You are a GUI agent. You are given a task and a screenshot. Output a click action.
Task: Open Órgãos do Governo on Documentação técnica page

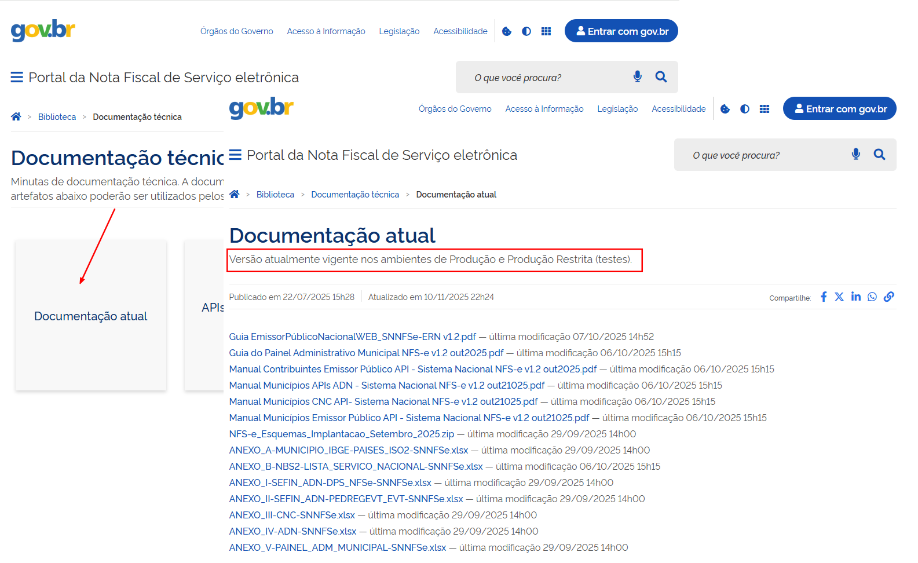point(236,31)
